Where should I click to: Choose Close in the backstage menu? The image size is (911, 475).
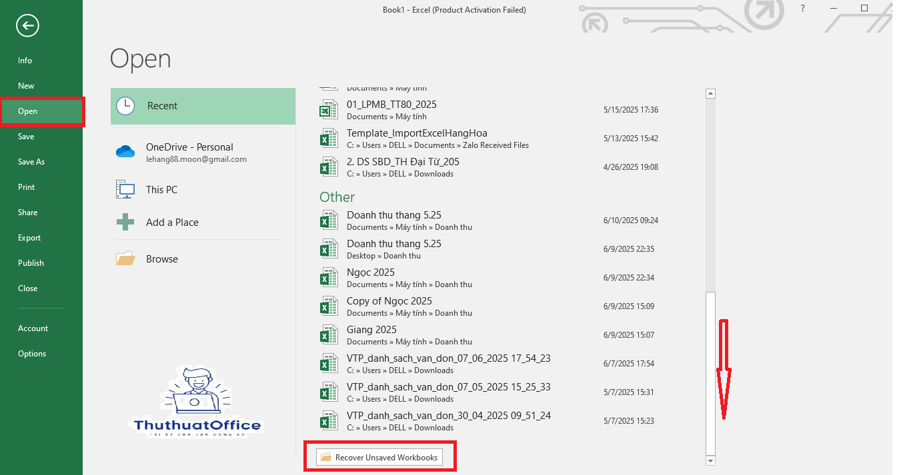click(41, 288)
